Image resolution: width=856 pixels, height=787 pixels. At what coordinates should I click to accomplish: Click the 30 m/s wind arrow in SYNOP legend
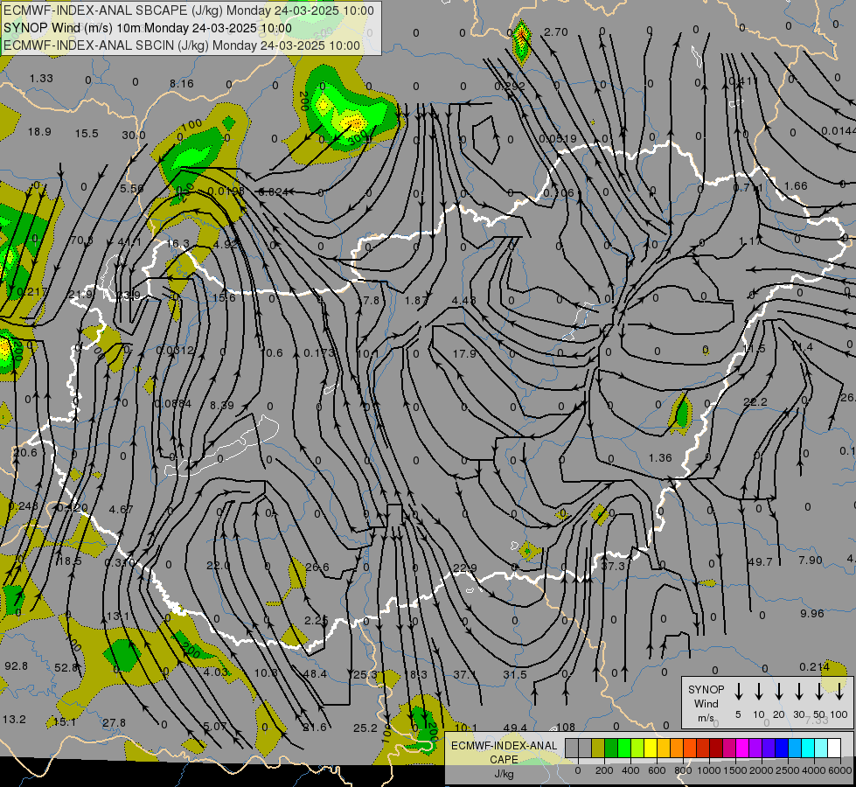799,691
